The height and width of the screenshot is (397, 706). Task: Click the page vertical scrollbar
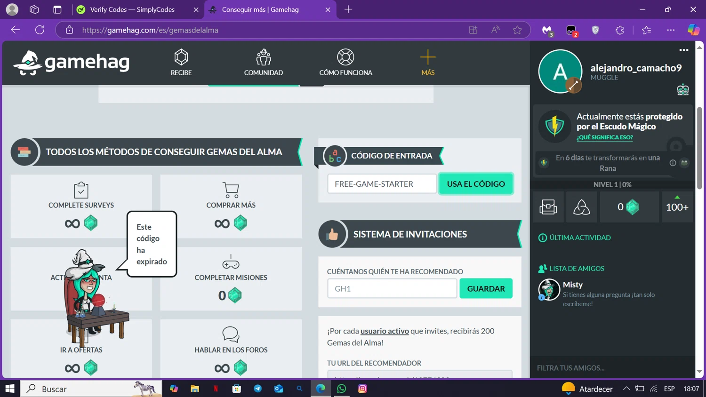tap(699, 148)
